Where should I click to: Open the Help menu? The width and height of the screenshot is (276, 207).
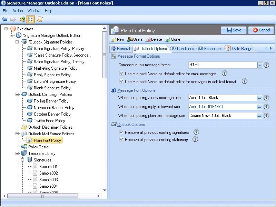click(48, 11)
